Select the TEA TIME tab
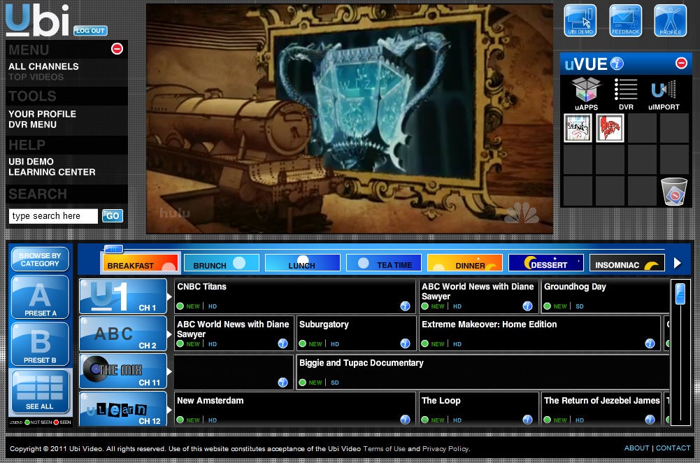The height and width of the screenshot is (463, 700). pos(384,263)
